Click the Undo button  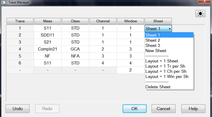coord(17,109)
